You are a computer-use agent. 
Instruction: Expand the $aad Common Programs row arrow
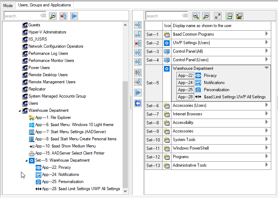click(x=266, y=34)
